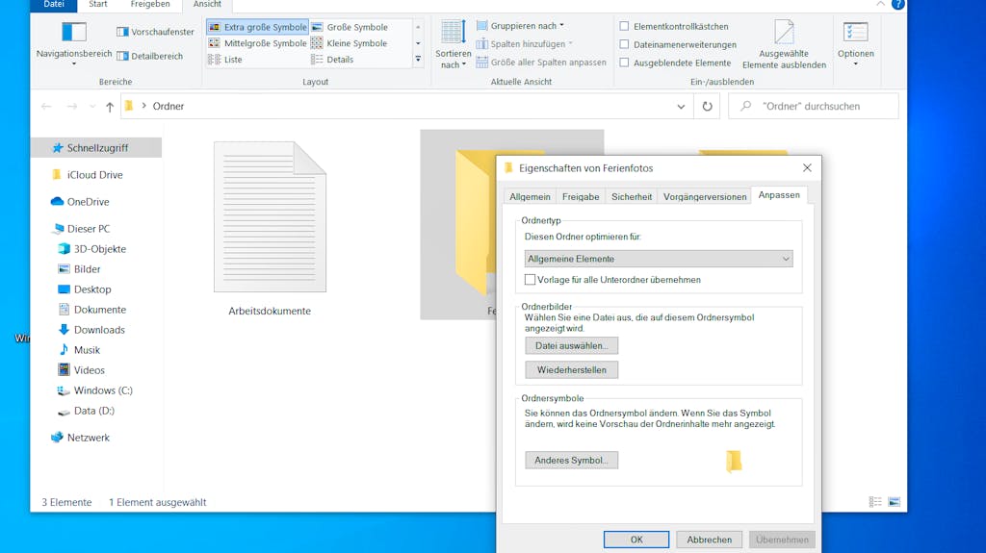Open Desktop in sidebar
Viewport: 986px width, 553px height.
(85, 289)
